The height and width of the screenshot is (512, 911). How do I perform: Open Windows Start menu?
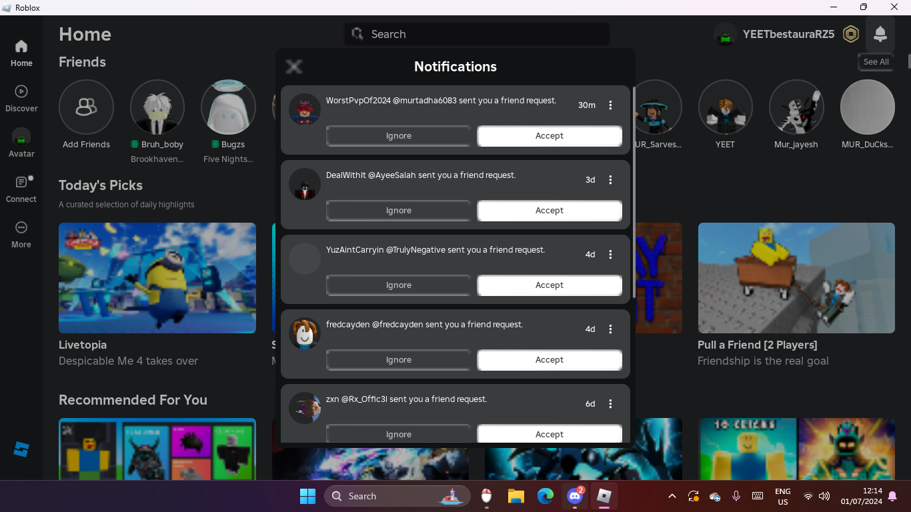pos(307,496)
